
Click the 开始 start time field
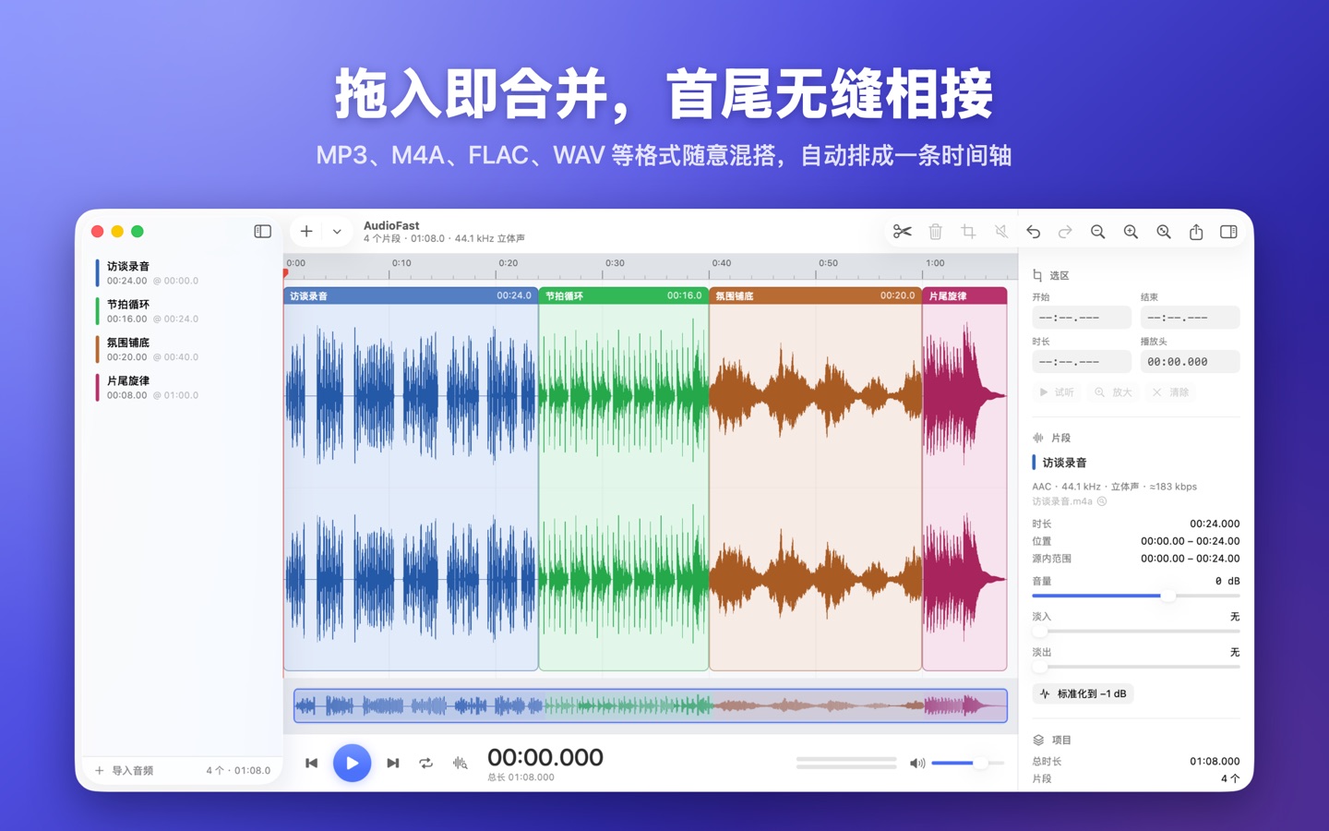[x=1081, y=318]
